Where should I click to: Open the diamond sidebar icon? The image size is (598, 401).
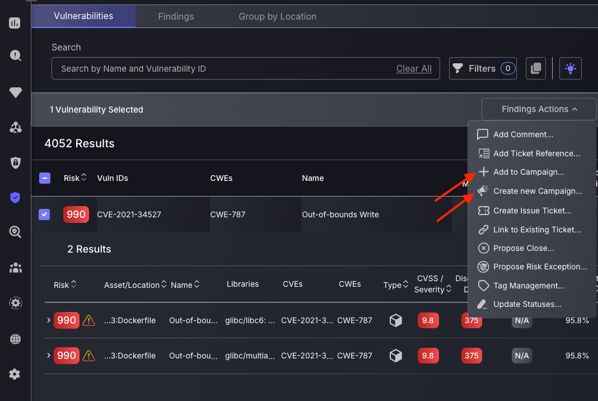[15, 92]
